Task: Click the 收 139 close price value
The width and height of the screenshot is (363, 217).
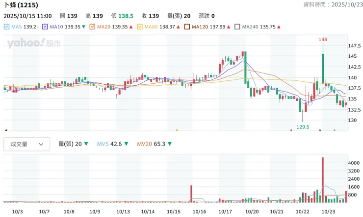Action: [150, 16]
